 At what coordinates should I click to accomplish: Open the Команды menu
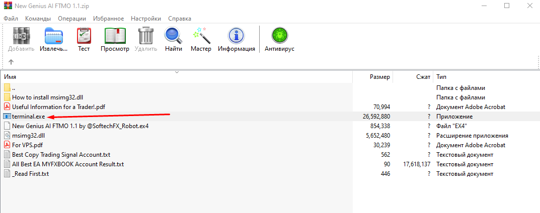point(38,19)
